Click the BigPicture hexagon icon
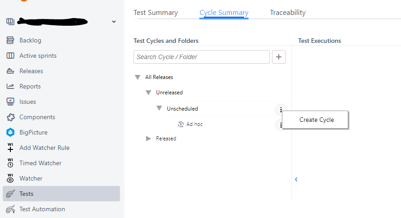This screenshot has width=401, height=218. point(10,133)
